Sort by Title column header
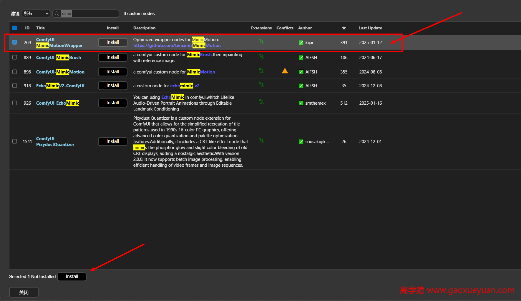This screenshot has width=521, height=301. (x=40, y=28)
